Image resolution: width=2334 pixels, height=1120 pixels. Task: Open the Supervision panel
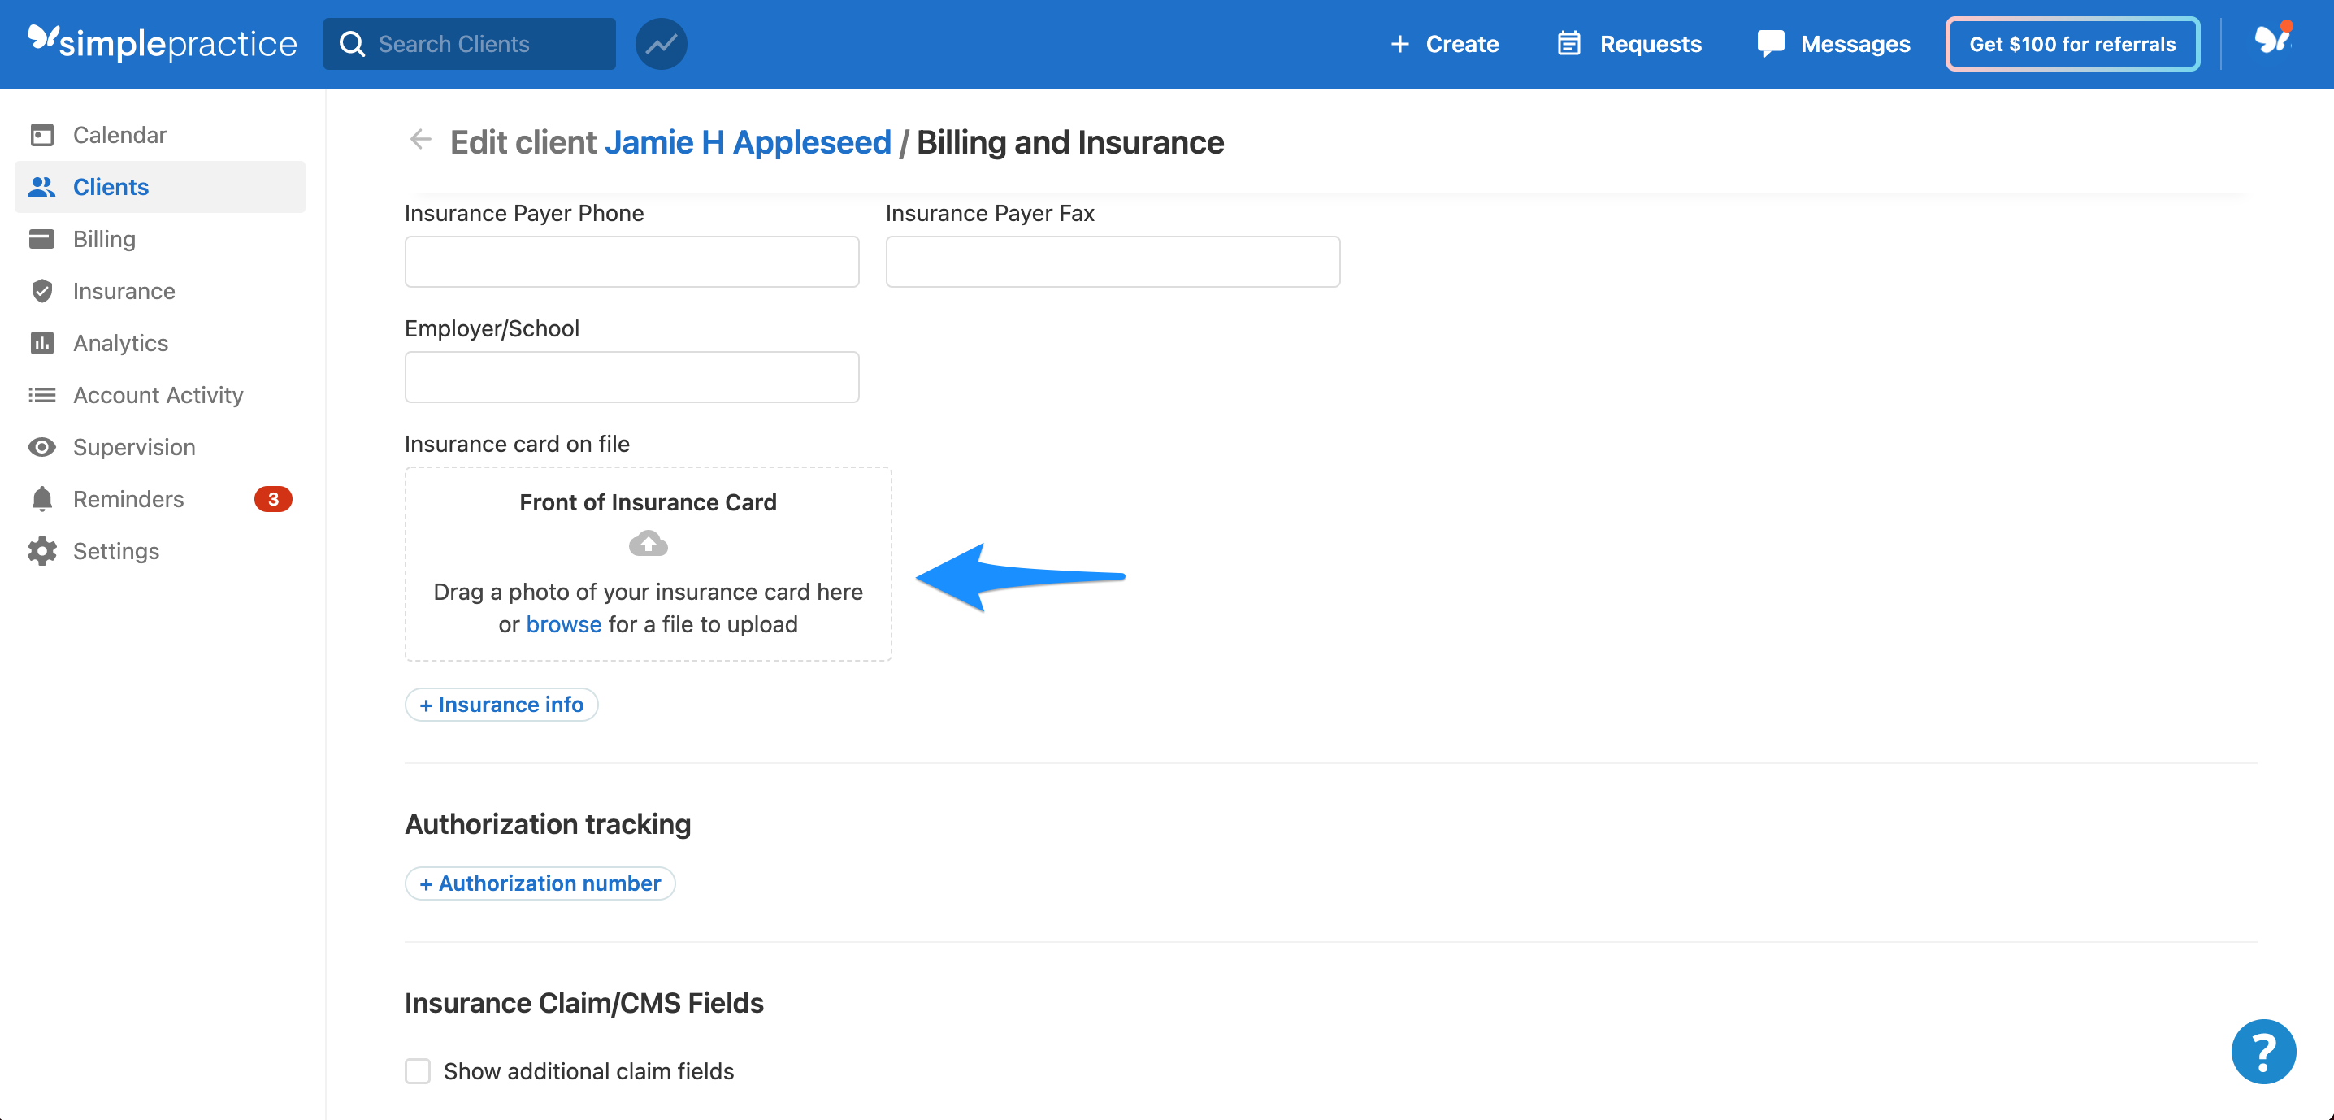[134, 447]
